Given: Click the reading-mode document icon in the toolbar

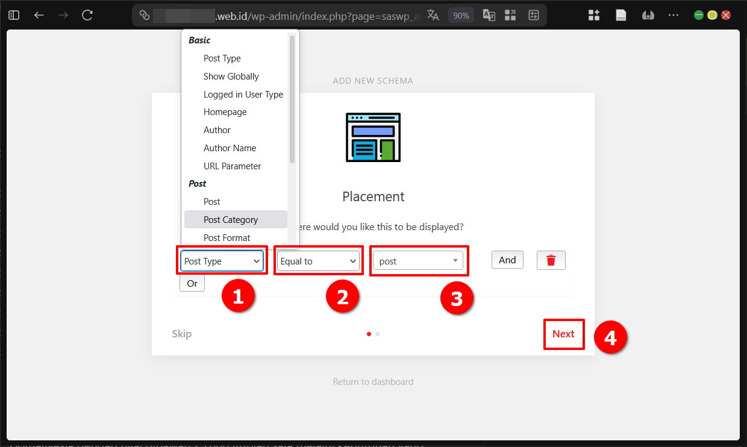Looking at the screenshot, I should coord(620,15).
